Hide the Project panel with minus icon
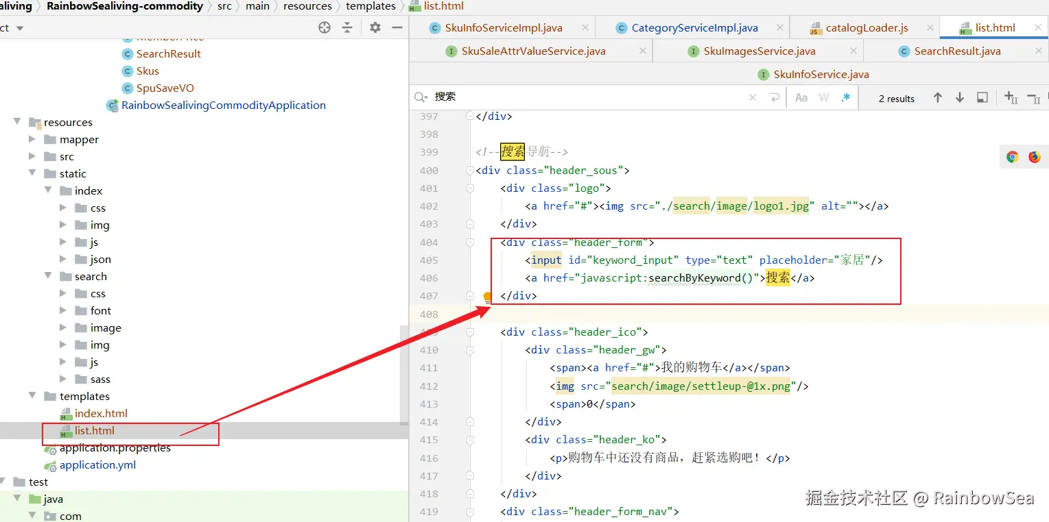This screenshot has width=1049, height=522. click(397, 27)
